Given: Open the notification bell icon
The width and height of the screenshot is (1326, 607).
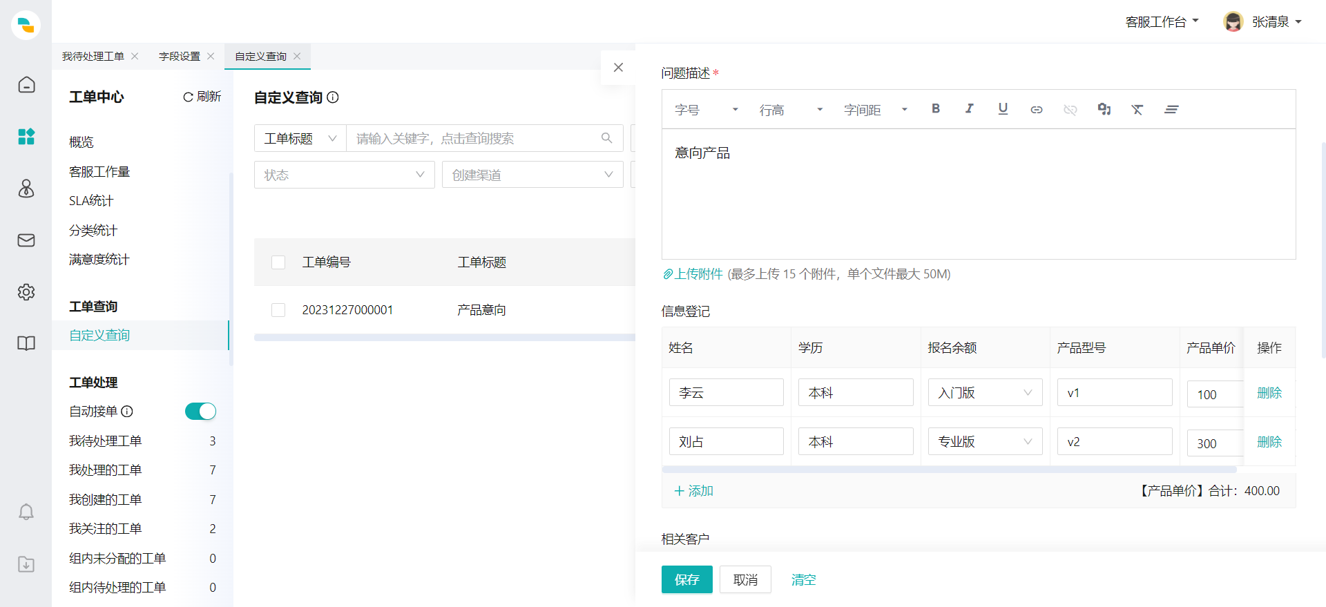Looking at the screenshot, I should [x=26, y=512].
